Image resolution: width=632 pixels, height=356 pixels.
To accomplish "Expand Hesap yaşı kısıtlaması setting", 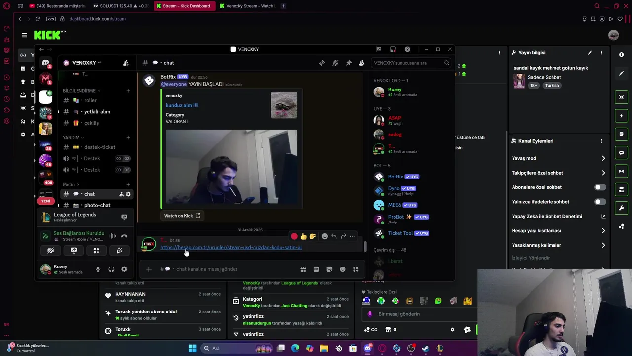I will pos(559,231).
